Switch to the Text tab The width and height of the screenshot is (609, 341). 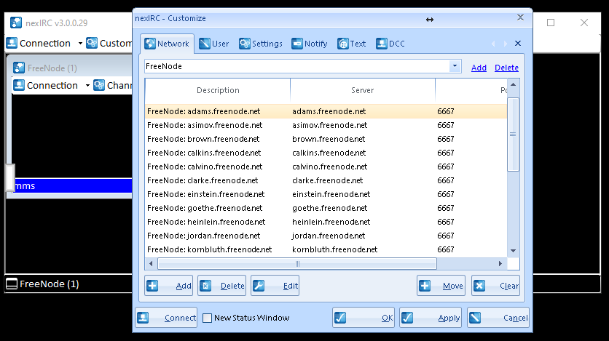tap(352, 44)
